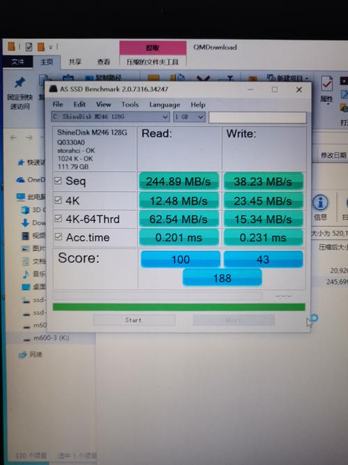Select the m600-3 (K:) drive
348x465 pixels.
pos(52,338)
